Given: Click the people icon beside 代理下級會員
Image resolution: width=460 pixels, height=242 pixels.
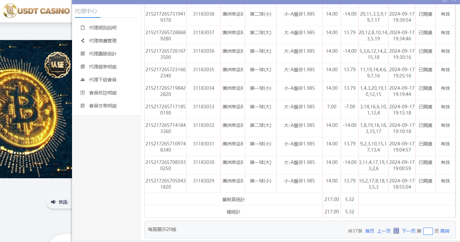Looking at the screenshot, I should click(x=82, y=80).
